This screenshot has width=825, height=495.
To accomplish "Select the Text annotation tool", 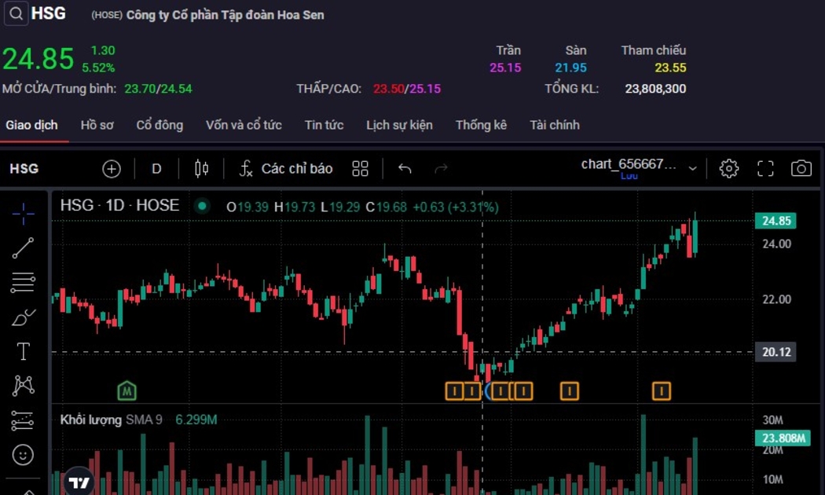I will click(x=23, y=351).
